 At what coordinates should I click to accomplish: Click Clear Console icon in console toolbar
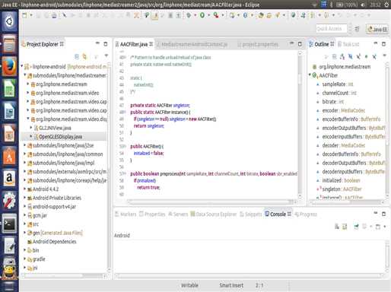(337, 226)
